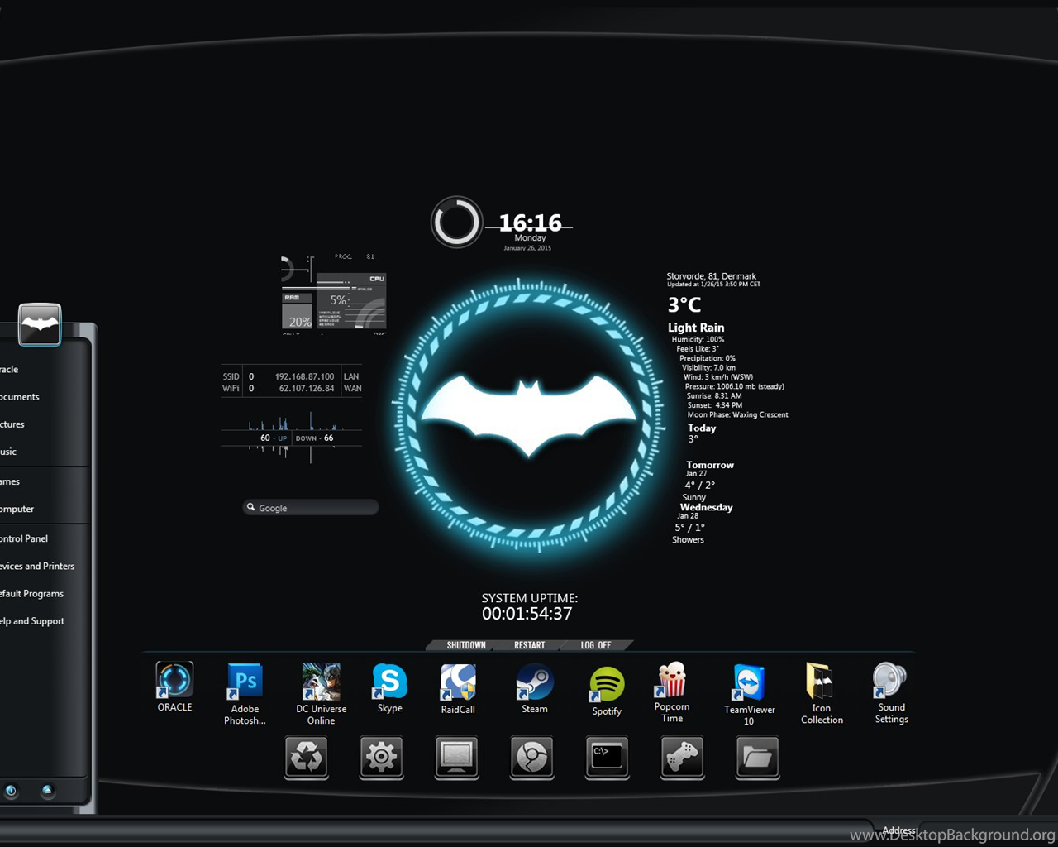
Task: Click the Light Rain condition text
Action: pos(696,328)
